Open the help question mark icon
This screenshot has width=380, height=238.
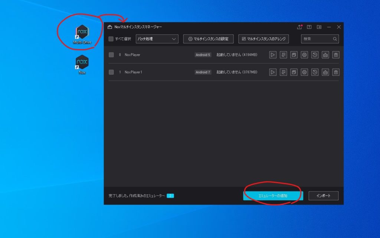(x=309, y=27)
